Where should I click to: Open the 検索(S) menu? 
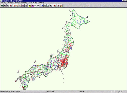(x=17, y=3)
